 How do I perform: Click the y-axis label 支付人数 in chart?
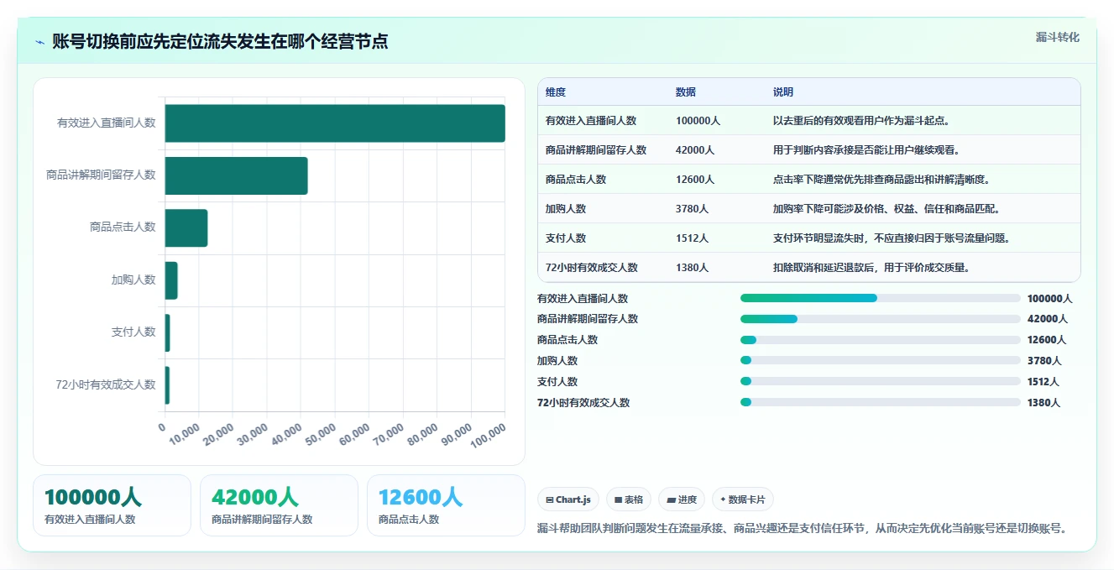(x=133, y=332)
